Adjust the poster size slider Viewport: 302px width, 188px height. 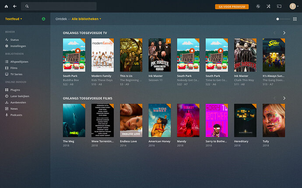pos(283,19)
